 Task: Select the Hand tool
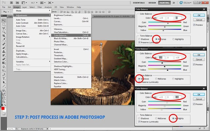click(x=4, y=98)
